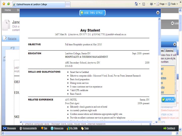182x136 pixels.
Task: Open Tags from the bottom bar
Action: tap(86, 128)
